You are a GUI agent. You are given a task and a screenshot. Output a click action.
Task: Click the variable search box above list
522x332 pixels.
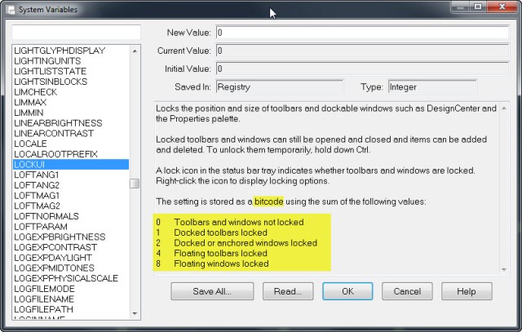pyautogui.click(x=70, y=33)
